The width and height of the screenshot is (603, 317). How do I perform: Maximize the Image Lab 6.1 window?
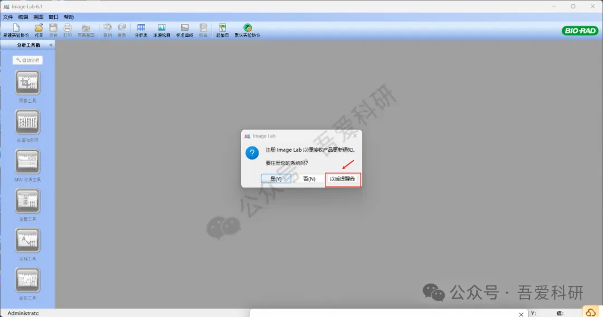click(573, 6)
